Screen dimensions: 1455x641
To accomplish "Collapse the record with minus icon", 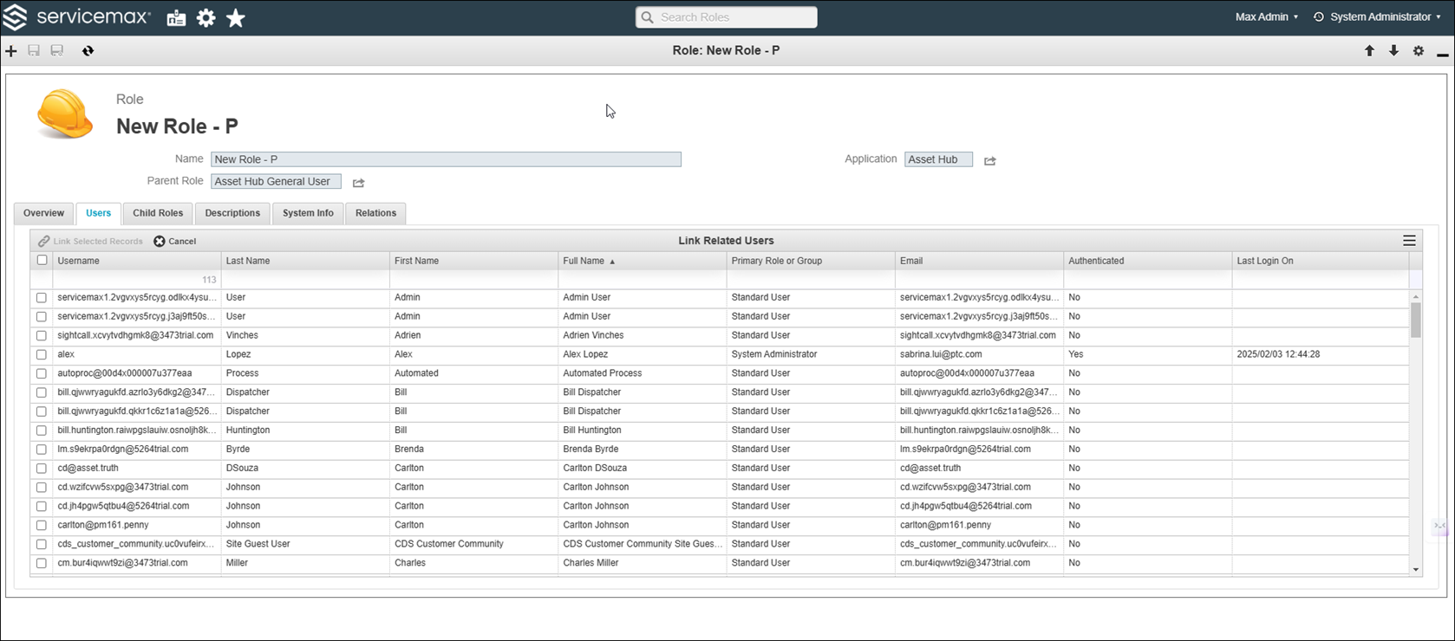I will click(x=1443, y=54).
